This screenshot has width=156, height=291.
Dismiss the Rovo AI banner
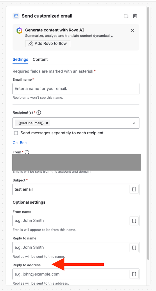point(132,31)
